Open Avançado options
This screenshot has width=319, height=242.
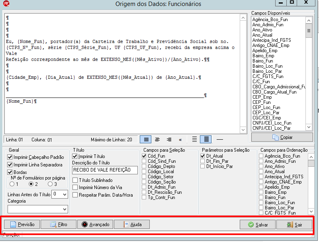[95, 224]
